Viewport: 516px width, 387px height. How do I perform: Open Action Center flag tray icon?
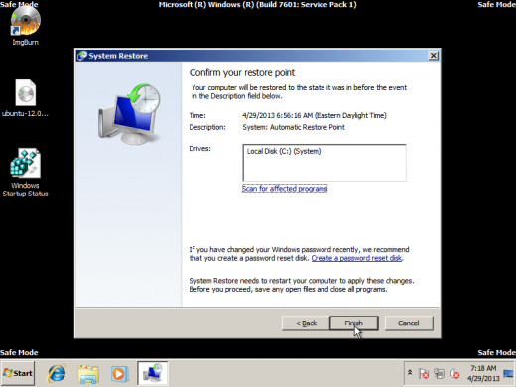click(424, 374)
